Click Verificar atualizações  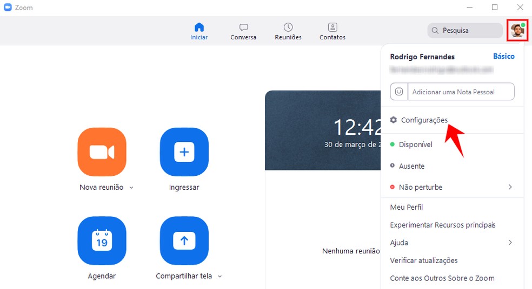(x=424, y=260)
